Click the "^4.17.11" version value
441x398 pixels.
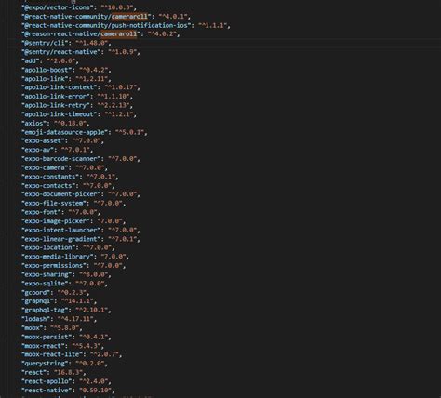point(75,319)
